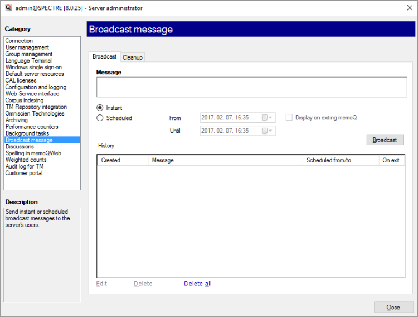Close the Server administrator window
418x317 pixels.
405,8
